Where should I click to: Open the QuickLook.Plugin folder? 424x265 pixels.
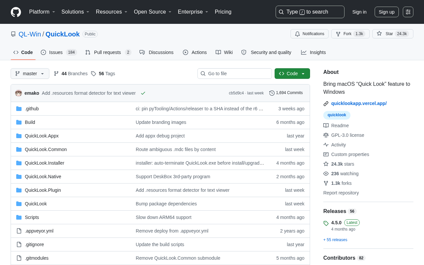[43, 190]
